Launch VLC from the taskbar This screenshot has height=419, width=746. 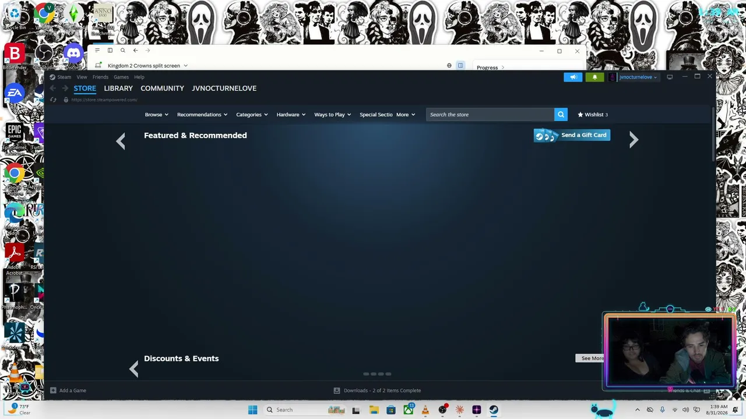click(425, 410)
